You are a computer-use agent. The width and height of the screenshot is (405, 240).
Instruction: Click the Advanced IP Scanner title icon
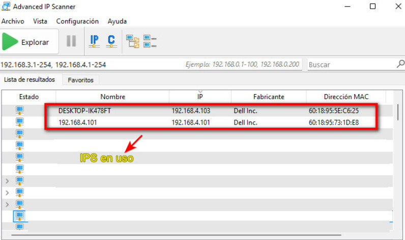coord(6,6)
